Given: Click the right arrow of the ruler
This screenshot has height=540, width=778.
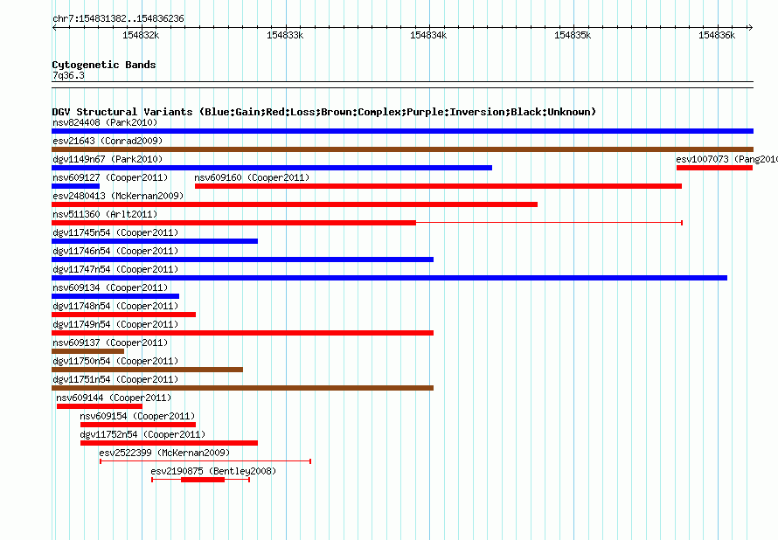Looking at the screenshot, I should pos(750,28).
